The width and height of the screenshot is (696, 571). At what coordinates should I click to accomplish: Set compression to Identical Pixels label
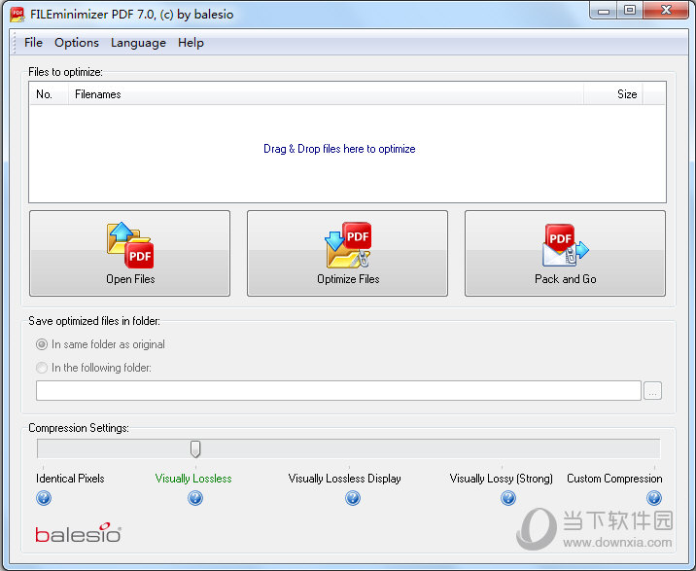click(70, 479)
